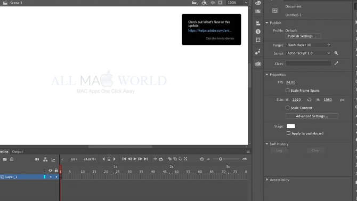Open the Swatches panel icon in dock
Screen dimensions: 357x201
(258, 11)
